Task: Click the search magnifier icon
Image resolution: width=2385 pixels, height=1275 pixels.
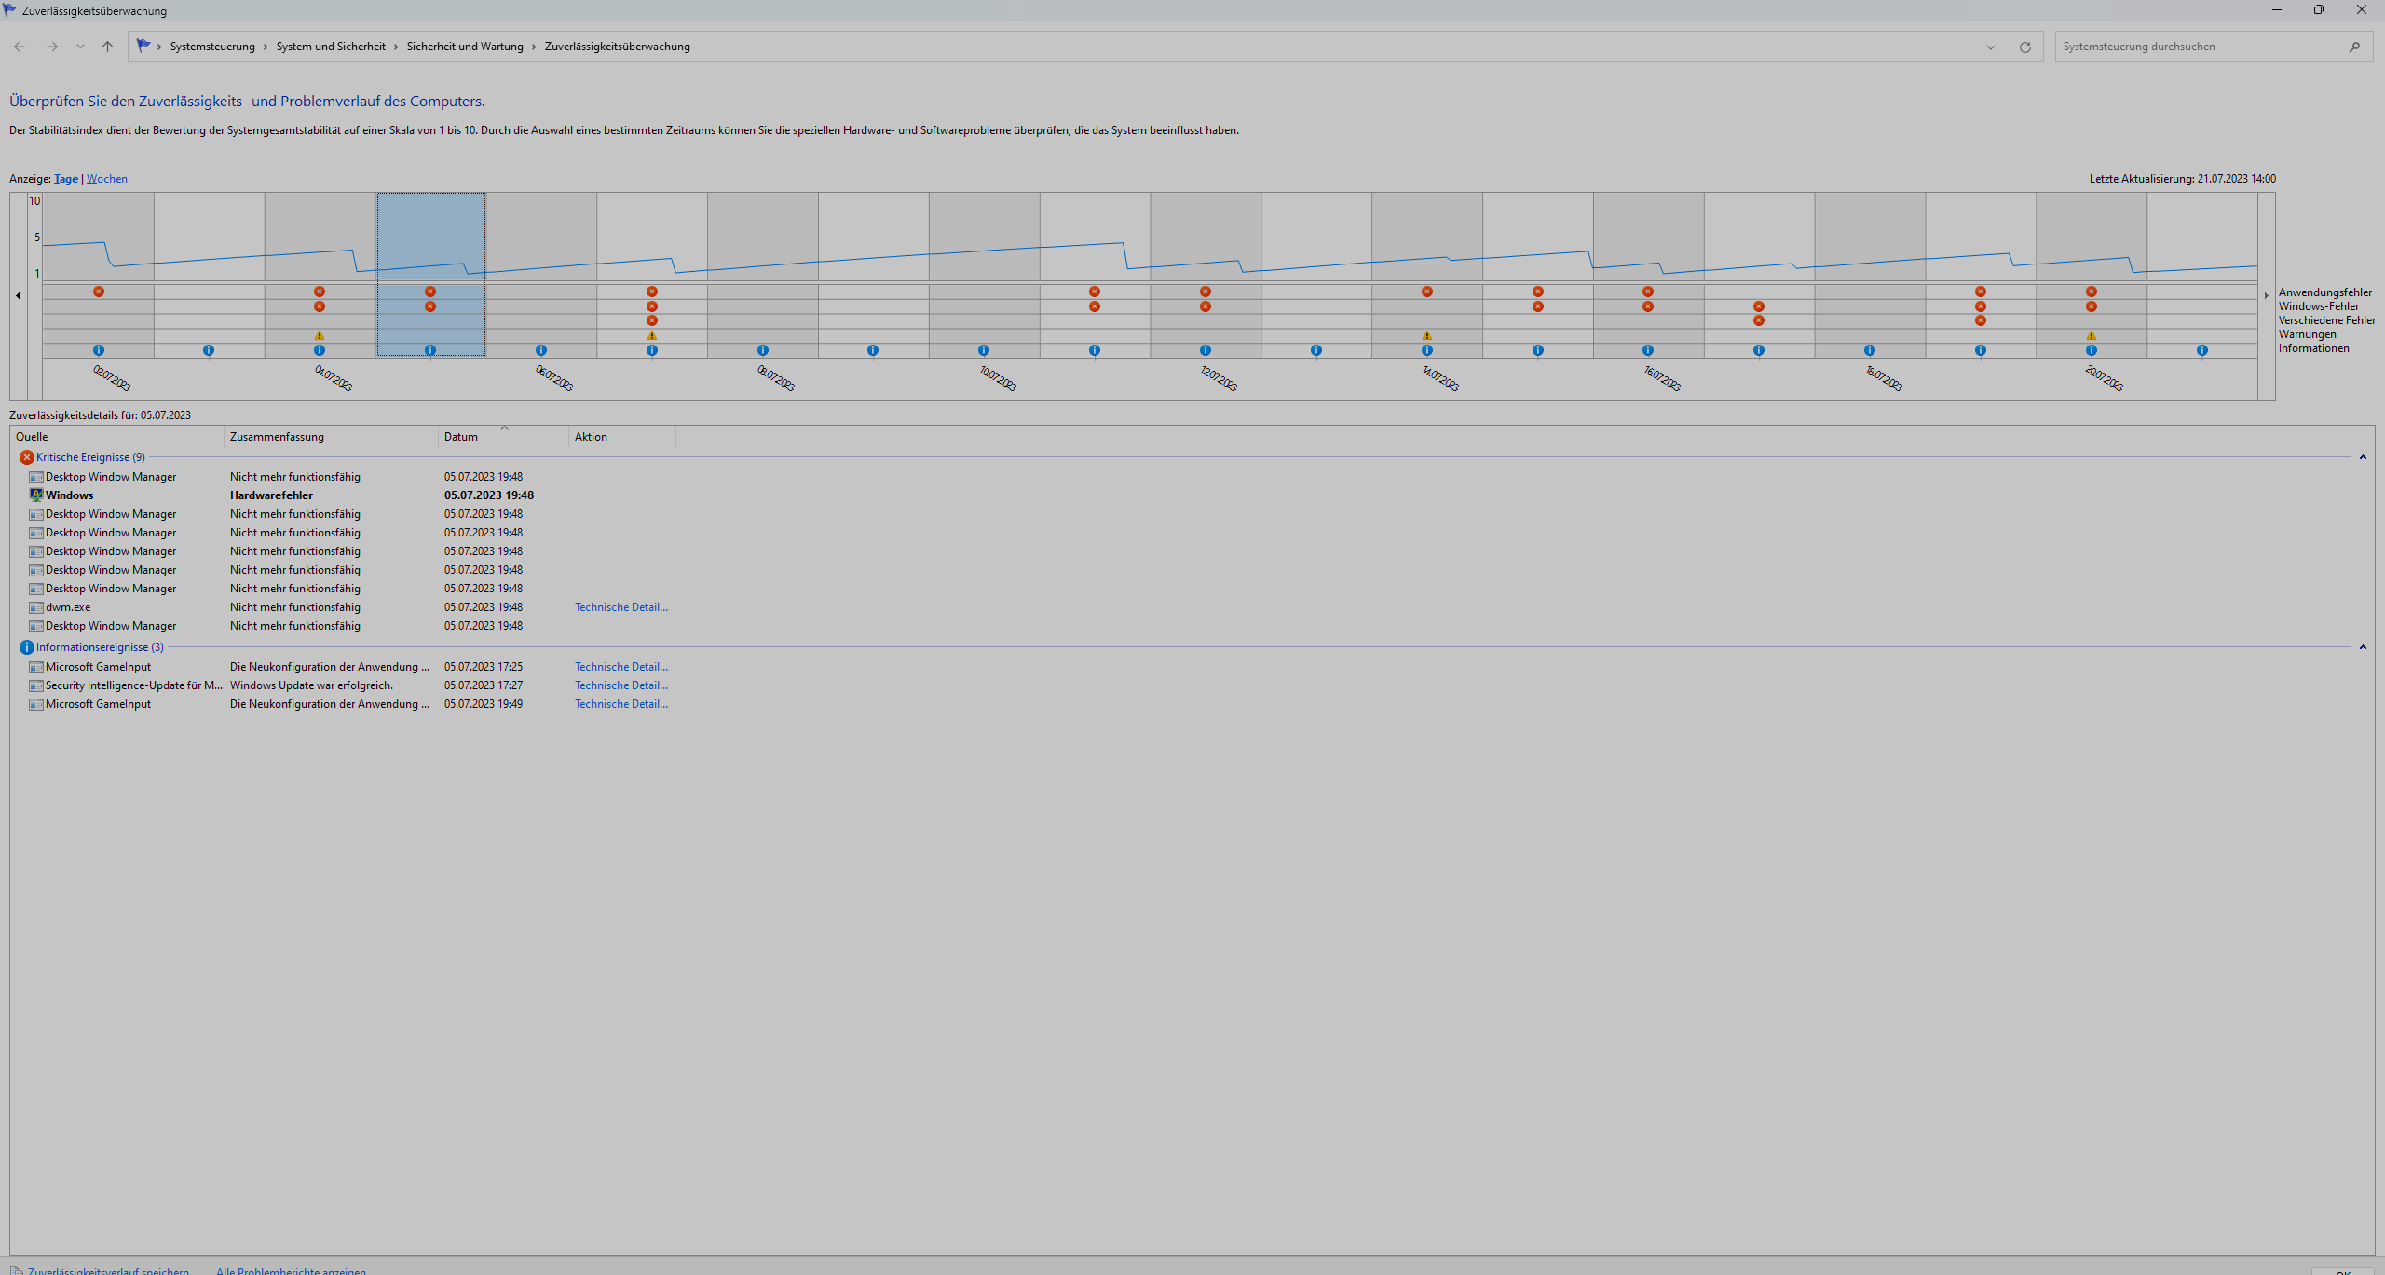Action: point(2354,47)
